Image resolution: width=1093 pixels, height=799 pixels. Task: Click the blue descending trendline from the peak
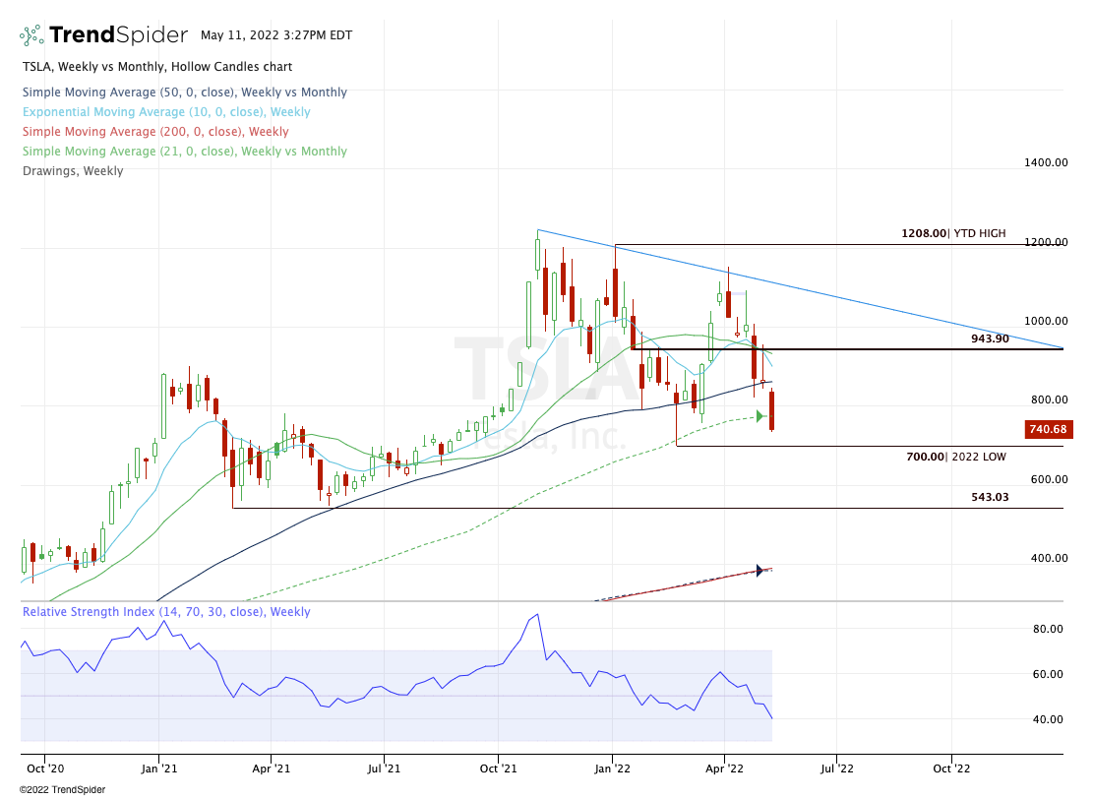coord(800,288)
